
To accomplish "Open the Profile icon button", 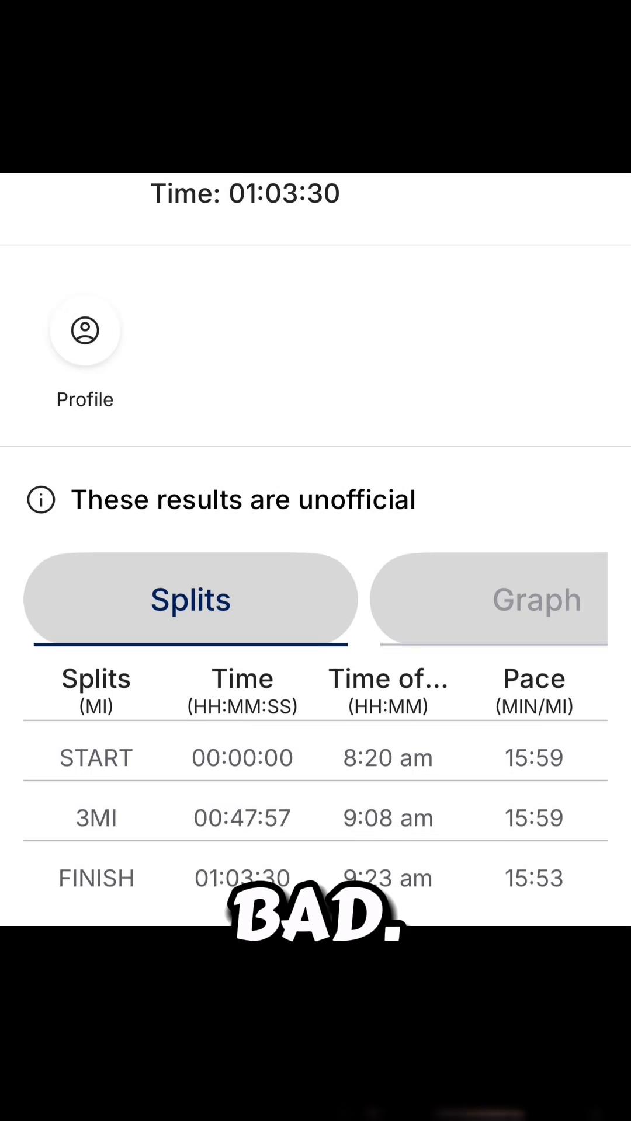I will [85, 330].
